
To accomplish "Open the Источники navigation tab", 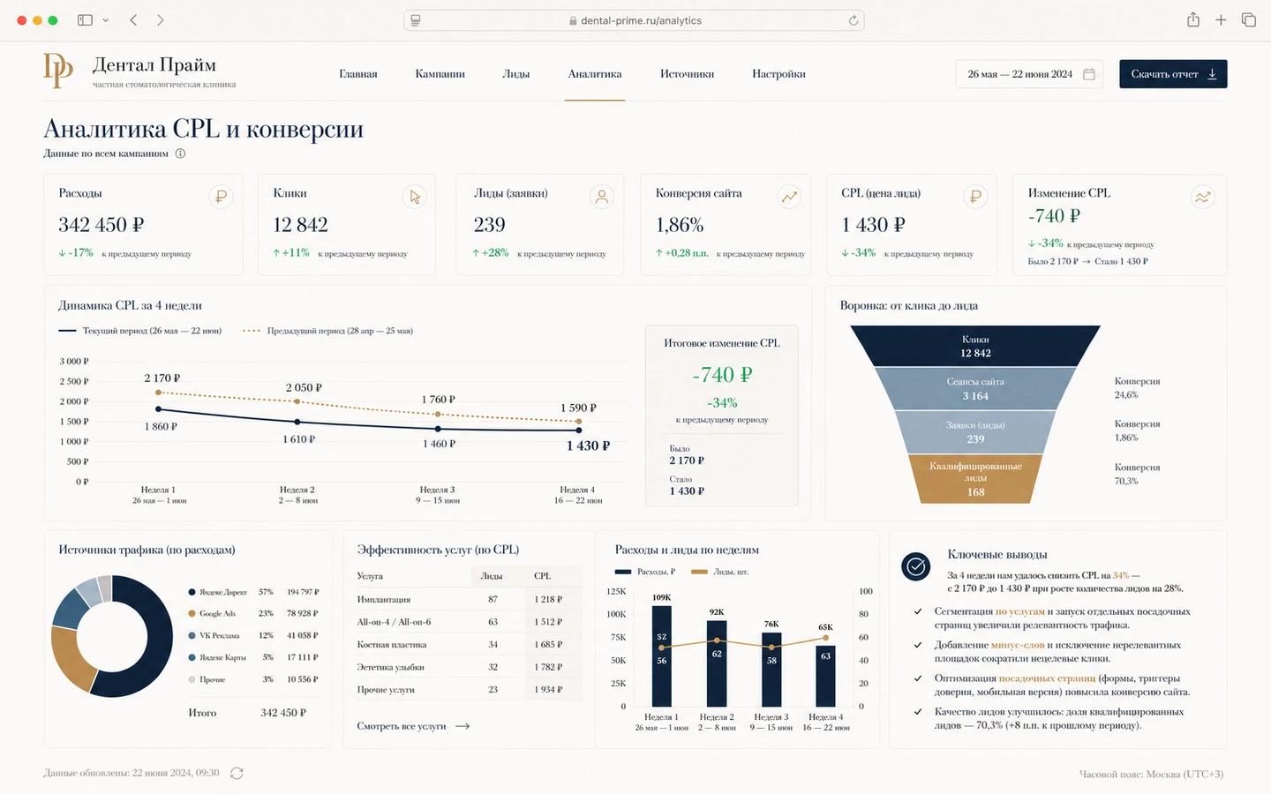I will pyautogui.click(x=687, y=74).
